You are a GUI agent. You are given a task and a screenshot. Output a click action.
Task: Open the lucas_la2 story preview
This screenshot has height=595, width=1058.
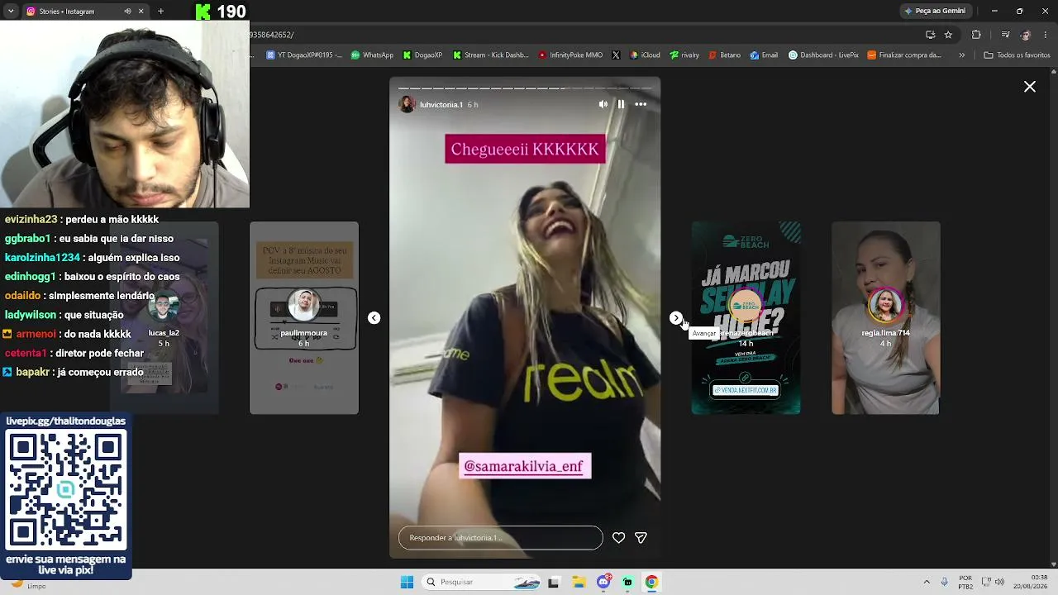point(164,318)
